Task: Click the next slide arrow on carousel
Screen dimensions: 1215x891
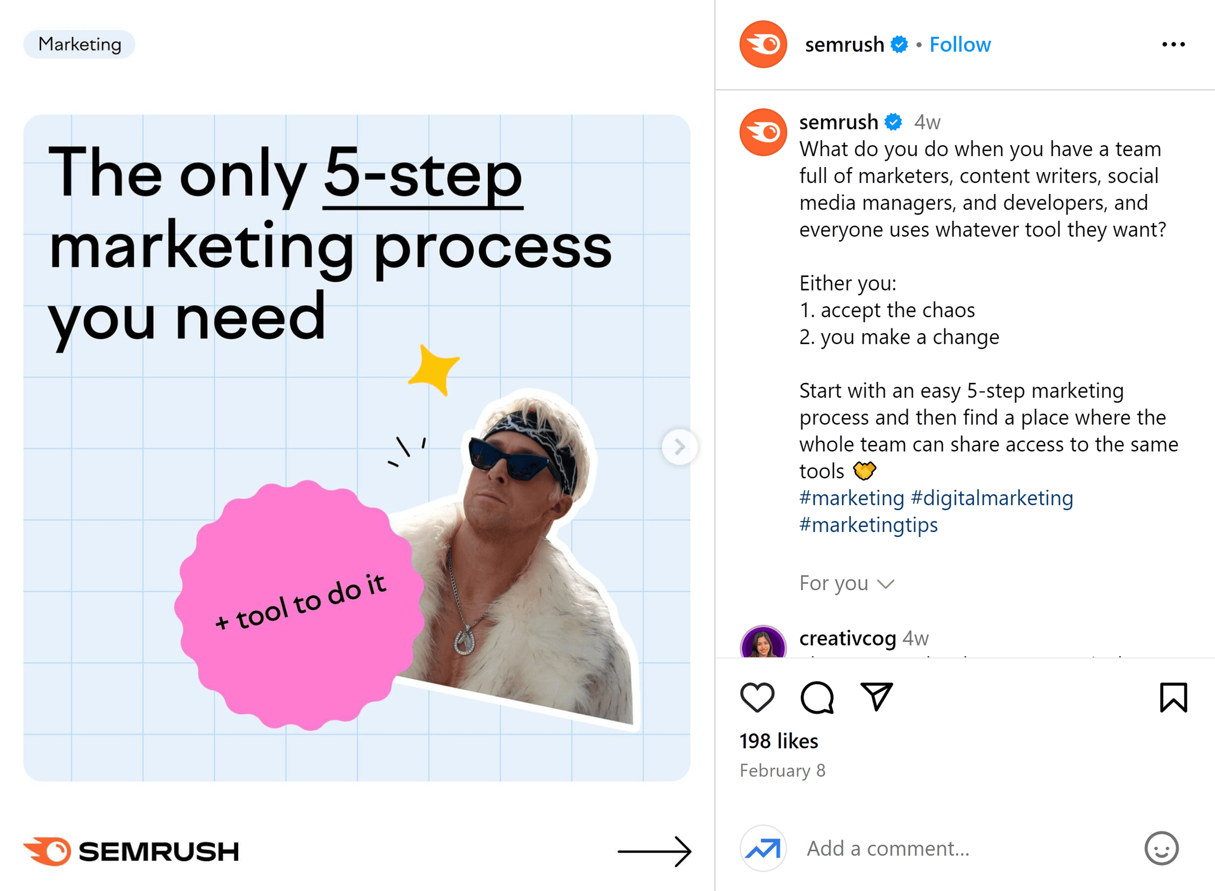Action: (x=682, y=446)
